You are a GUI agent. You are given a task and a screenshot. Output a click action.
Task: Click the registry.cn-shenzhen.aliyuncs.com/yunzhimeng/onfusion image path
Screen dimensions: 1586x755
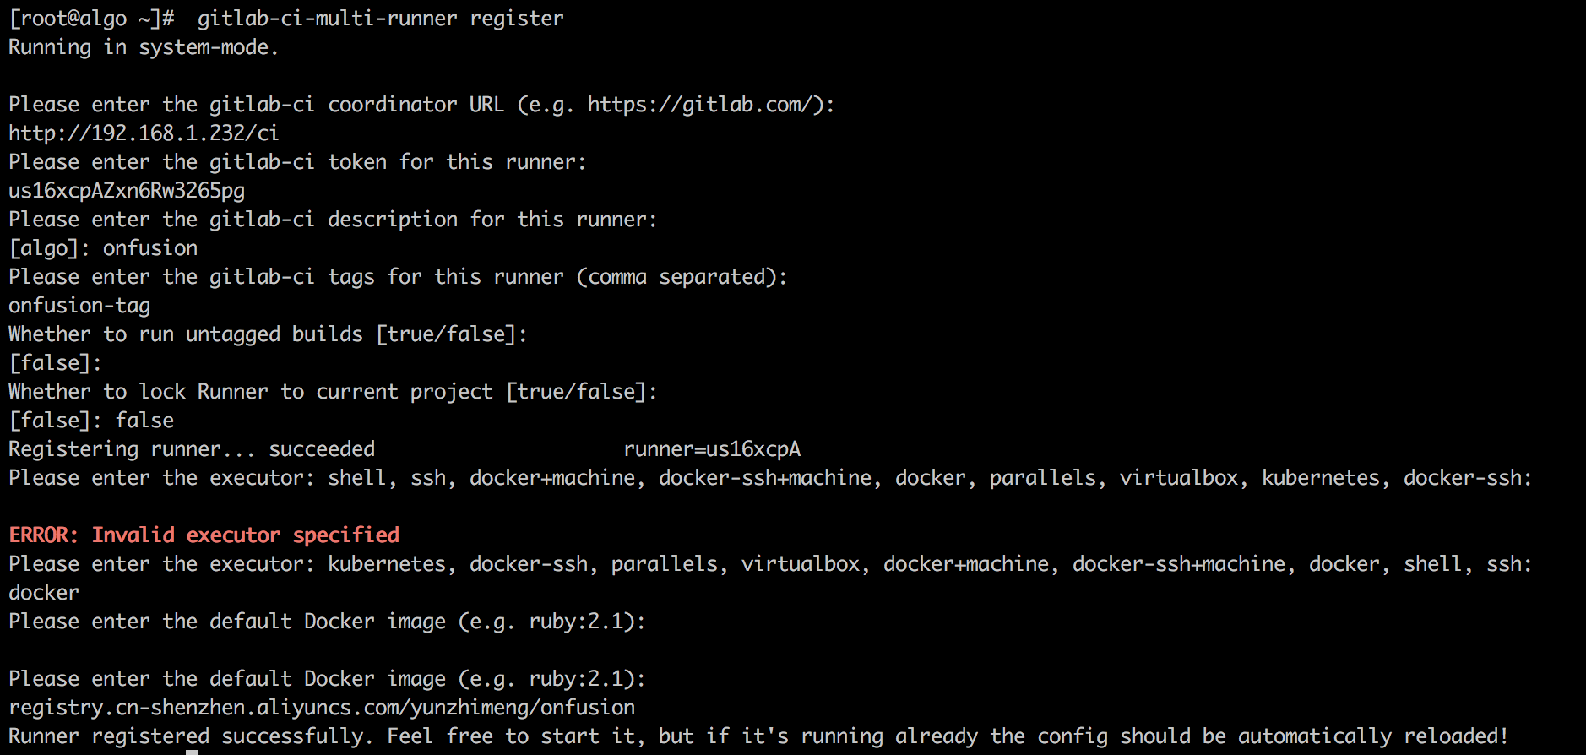(322, 708)
